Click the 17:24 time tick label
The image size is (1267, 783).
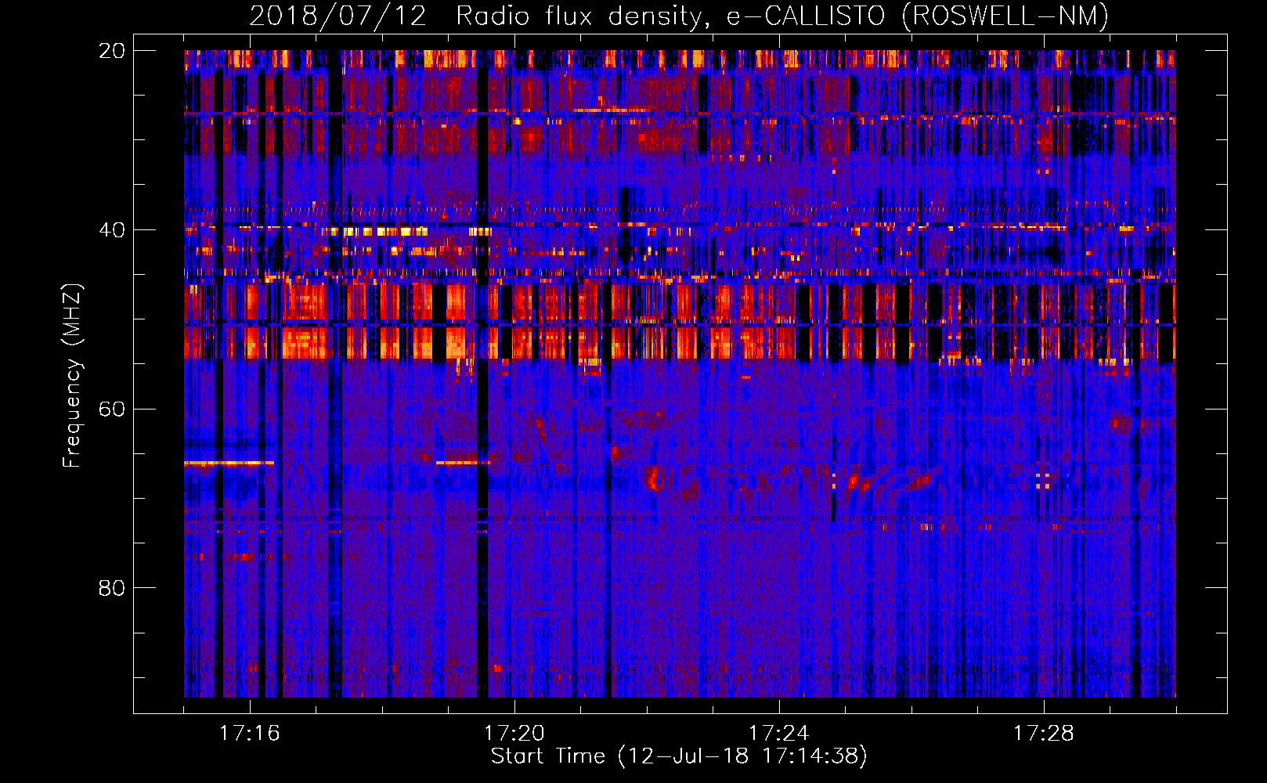pos(778,733)
